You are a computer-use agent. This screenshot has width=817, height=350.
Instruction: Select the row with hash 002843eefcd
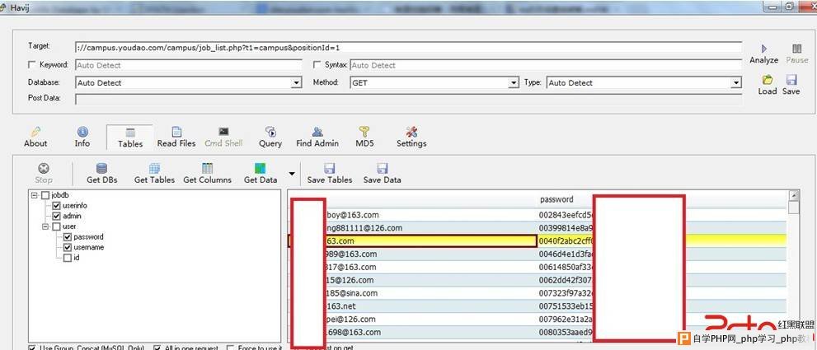(x=537, y=215)
